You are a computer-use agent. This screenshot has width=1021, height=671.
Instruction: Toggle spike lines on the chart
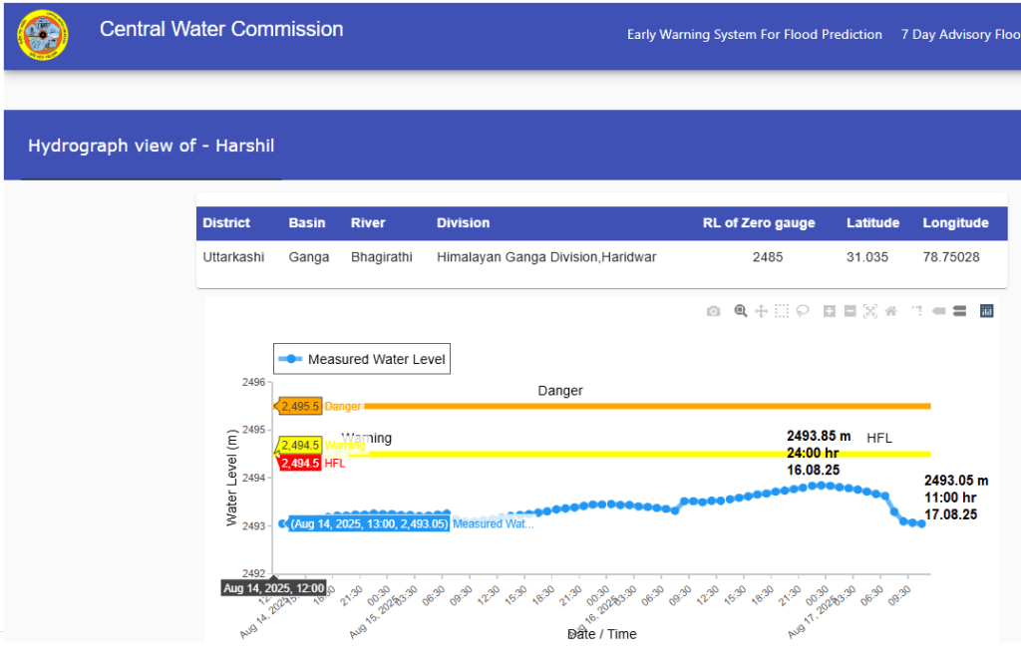click(917, 312)
